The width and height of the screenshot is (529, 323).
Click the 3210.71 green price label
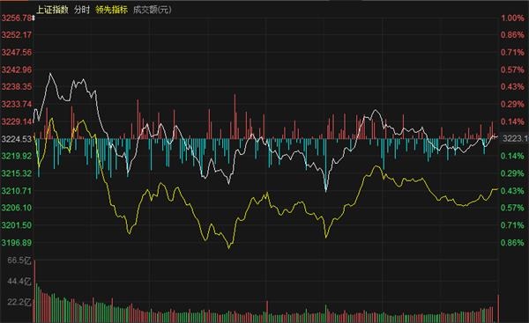coord(17,191)
